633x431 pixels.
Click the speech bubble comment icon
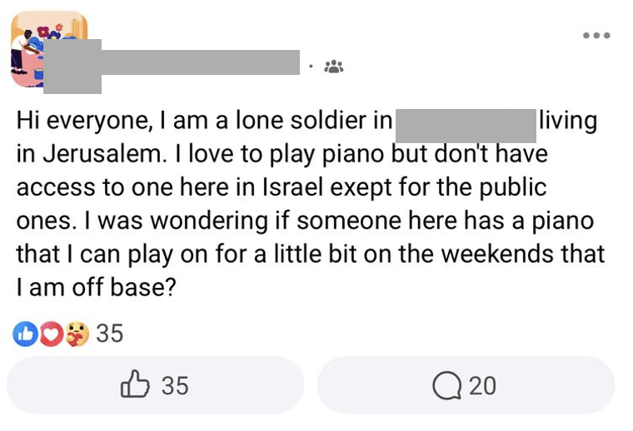(448, 386)
